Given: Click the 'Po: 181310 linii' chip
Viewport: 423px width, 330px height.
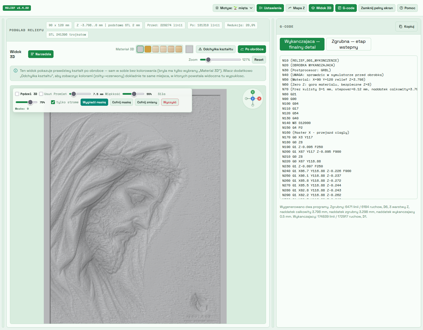Looking at the screenshot, I should [205, 25].
